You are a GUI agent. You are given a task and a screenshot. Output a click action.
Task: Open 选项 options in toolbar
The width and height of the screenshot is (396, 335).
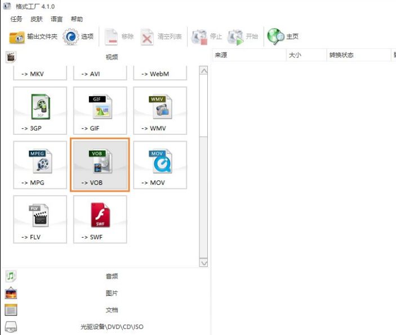pos(78,37)
